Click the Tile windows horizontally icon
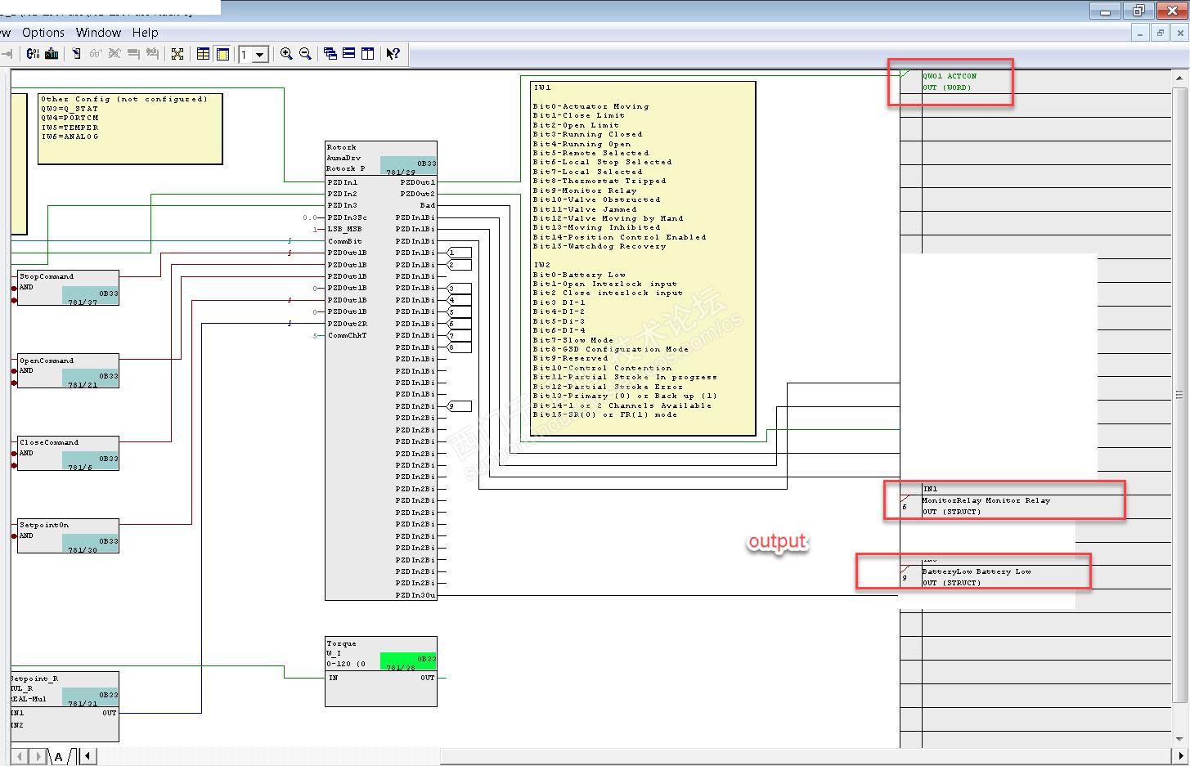The height and width of the screenshot is (766, 1190). coord(349,54)
